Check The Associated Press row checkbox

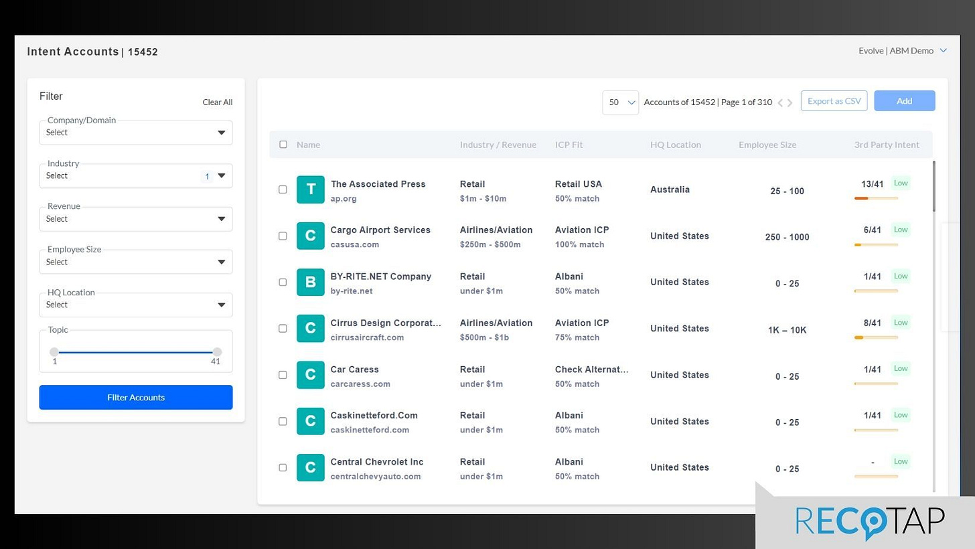coord(283,189)
